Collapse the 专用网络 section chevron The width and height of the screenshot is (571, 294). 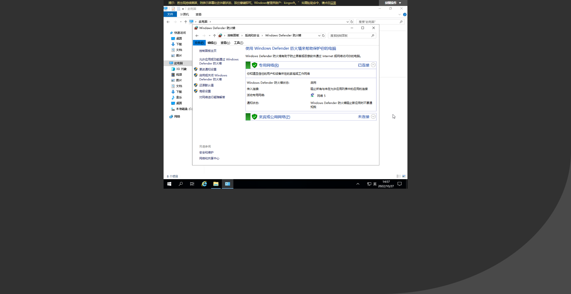[373, 65]
